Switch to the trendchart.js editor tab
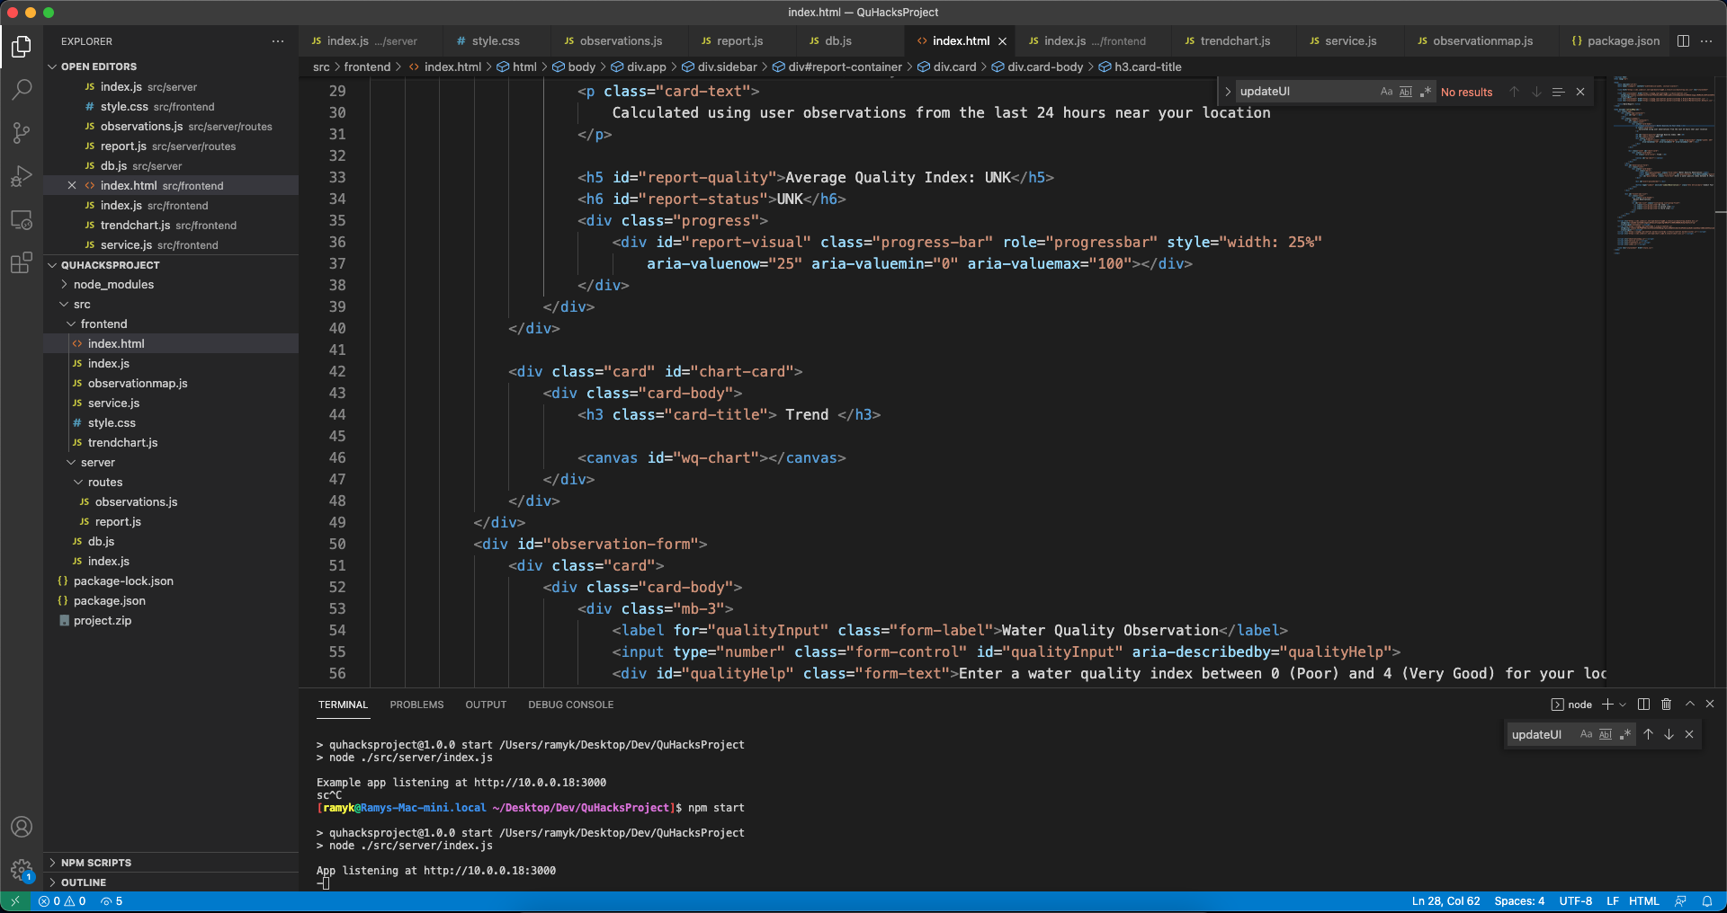Screen dimensions: 1727x913 1234,41
